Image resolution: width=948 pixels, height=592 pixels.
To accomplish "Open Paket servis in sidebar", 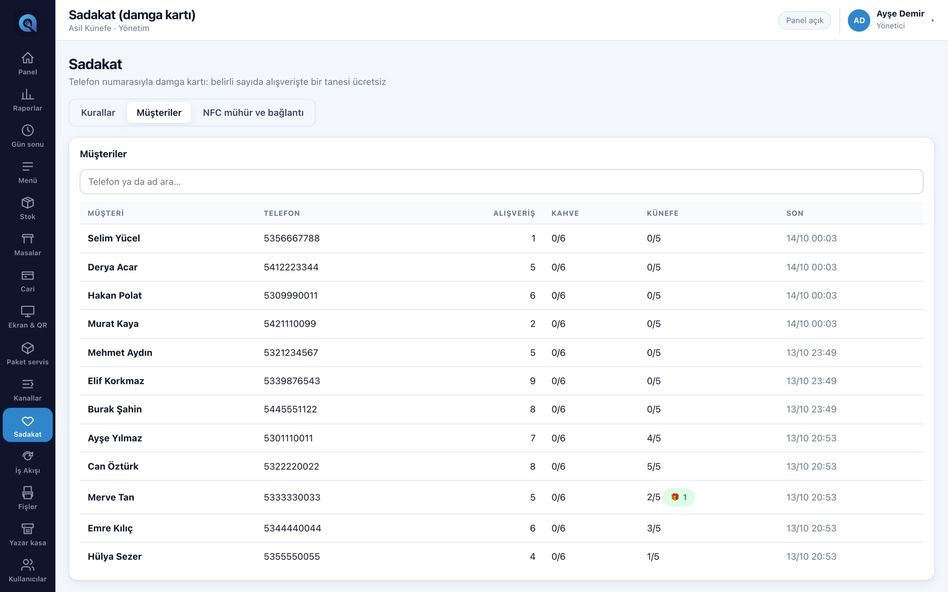I will pos(27,354).
